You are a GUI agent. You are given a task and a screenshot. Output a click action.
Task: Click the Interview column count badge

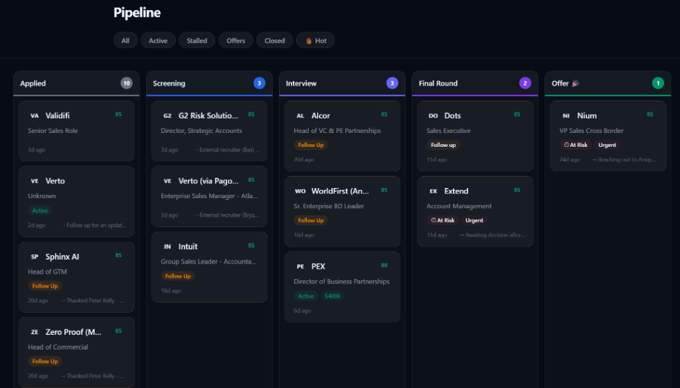pos(392,83)
